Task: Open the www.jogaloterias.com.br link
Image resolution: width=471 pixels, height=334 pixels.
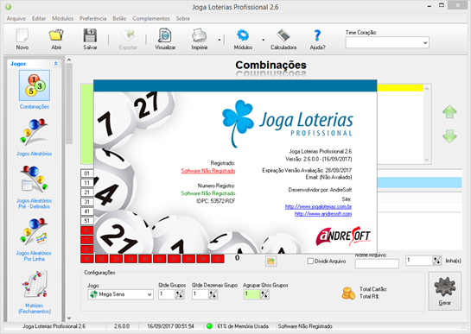Action: click(318, 206)
